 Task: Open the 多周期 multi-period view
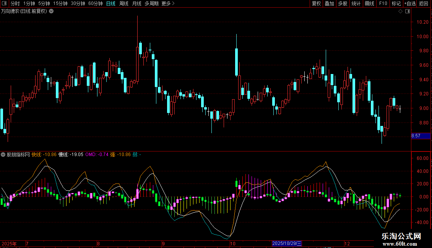151,3
